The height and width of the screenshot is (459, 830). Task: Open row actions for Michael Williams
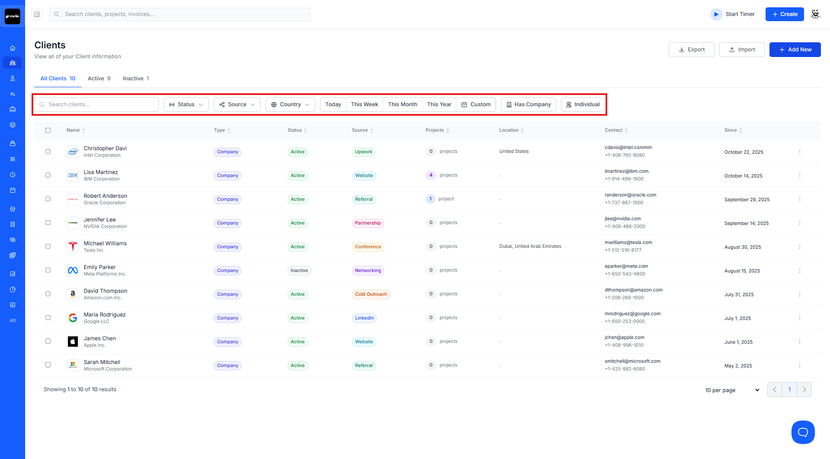(x=800, y=247)
